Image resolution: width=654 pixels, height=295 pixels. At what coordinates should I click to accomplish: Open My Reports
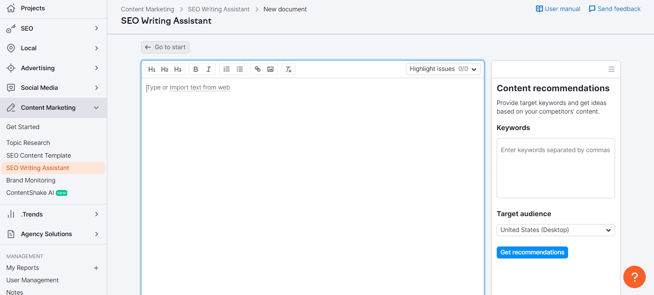pyautogui.click(x=23, y=268)
